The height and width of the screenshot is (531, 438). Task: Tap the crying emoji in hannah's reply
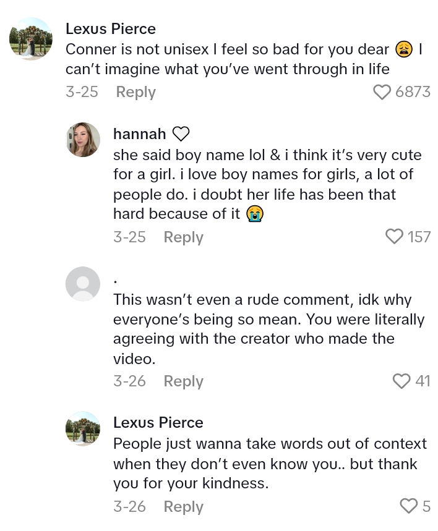point(254,214)
